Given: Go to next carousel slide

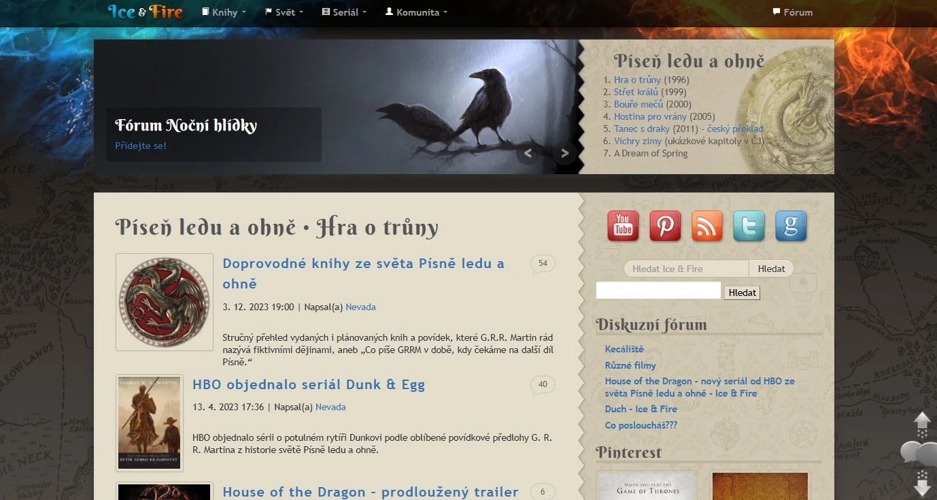Looking at the screenshot, I should [x=564, y=153].
